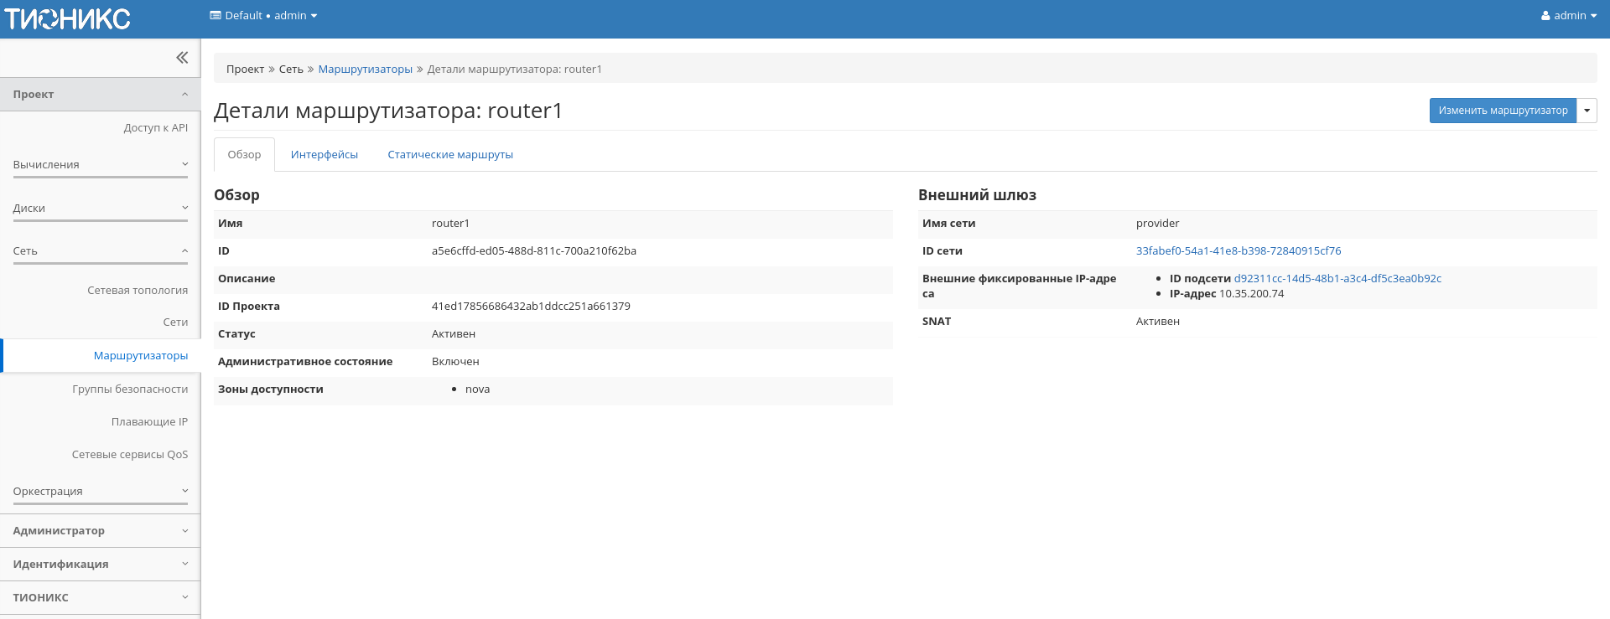Open the Маршрутизаторы breadcrumb link
This screenshot has height=619, width=1610.
point(365,70)
